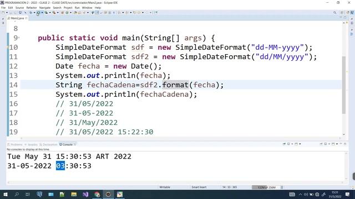This screenshot has height=199, width=355.
Task: Show hidden system tray icons chevron
Action: [x=300, y=194]
